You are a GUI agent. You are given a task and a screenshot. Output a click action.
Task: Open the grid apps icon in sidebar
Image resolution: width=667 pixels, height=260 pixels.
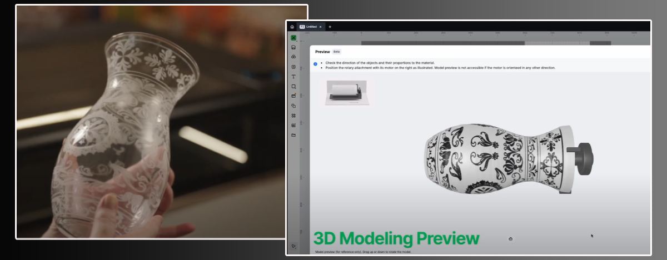click(293, 116)
